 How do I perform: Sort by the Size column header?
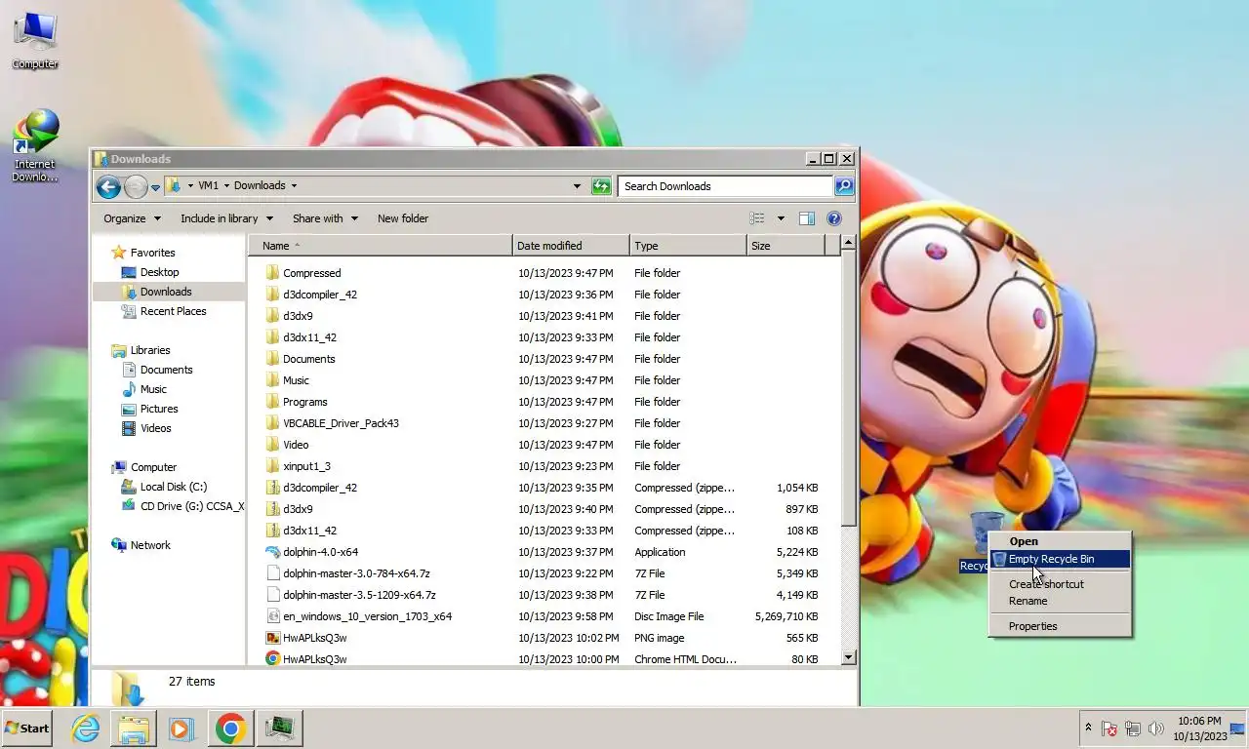[786, 246]
